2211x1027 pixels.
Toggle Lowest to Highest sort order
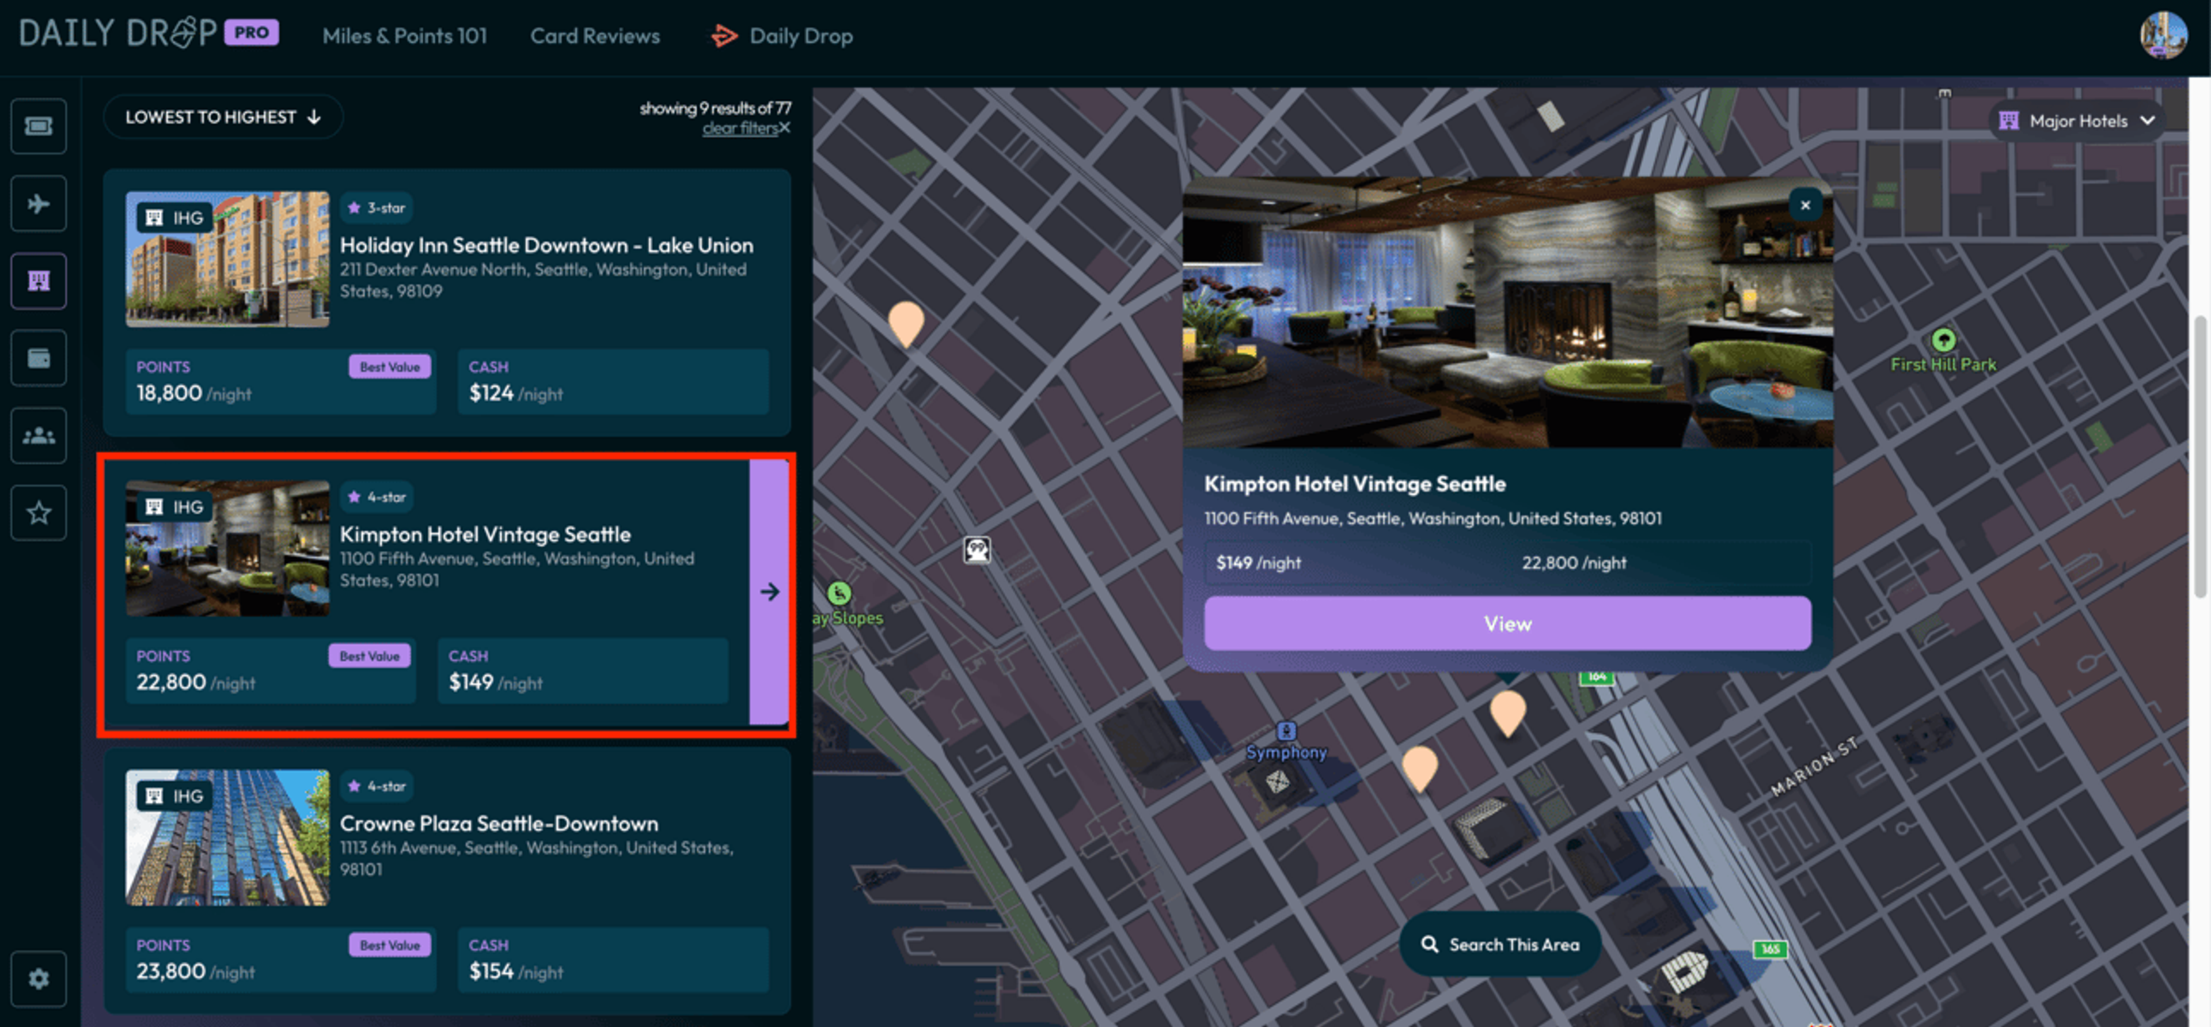point(223,117)
